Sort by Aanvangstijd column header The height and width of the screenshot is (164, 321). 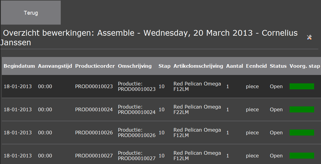[55, 66]
